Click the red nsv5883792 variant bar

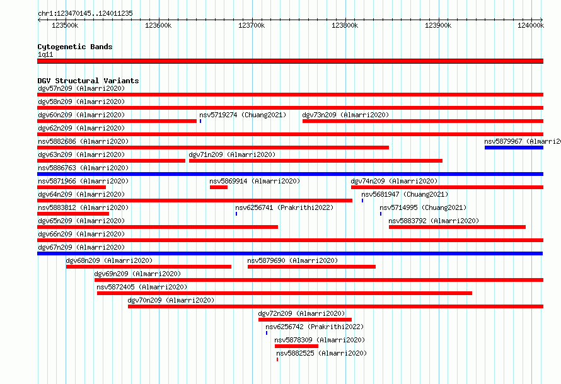pos(457,227)
